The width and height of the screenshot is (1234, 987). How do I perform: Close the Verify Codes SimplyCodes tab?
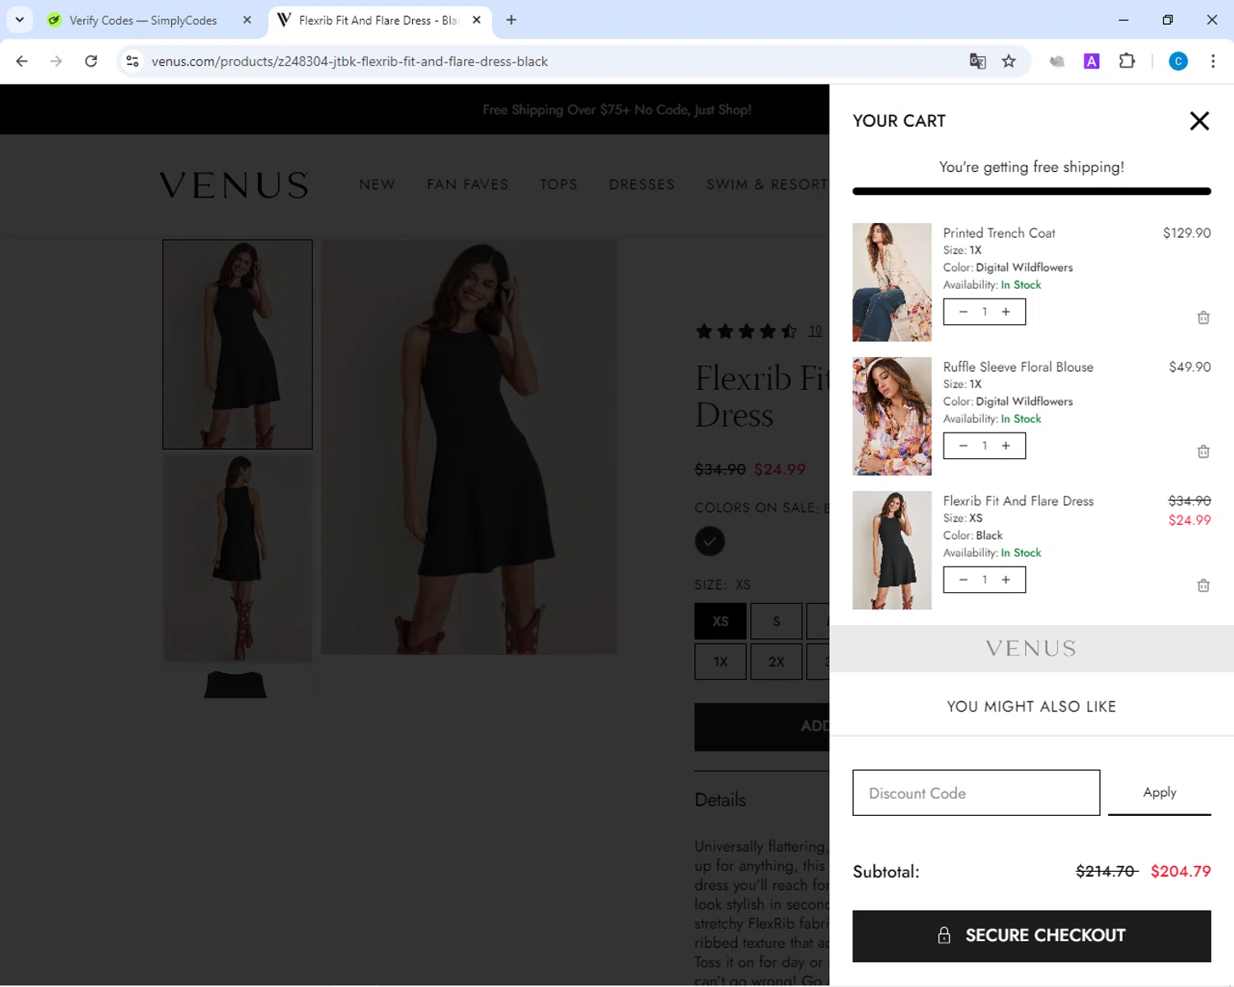(x=247, y=20)
